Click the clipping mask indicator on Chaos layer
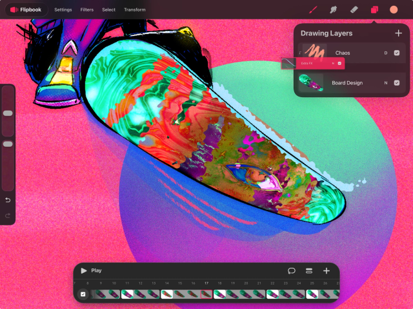413x309 pixels. point(300,53)
